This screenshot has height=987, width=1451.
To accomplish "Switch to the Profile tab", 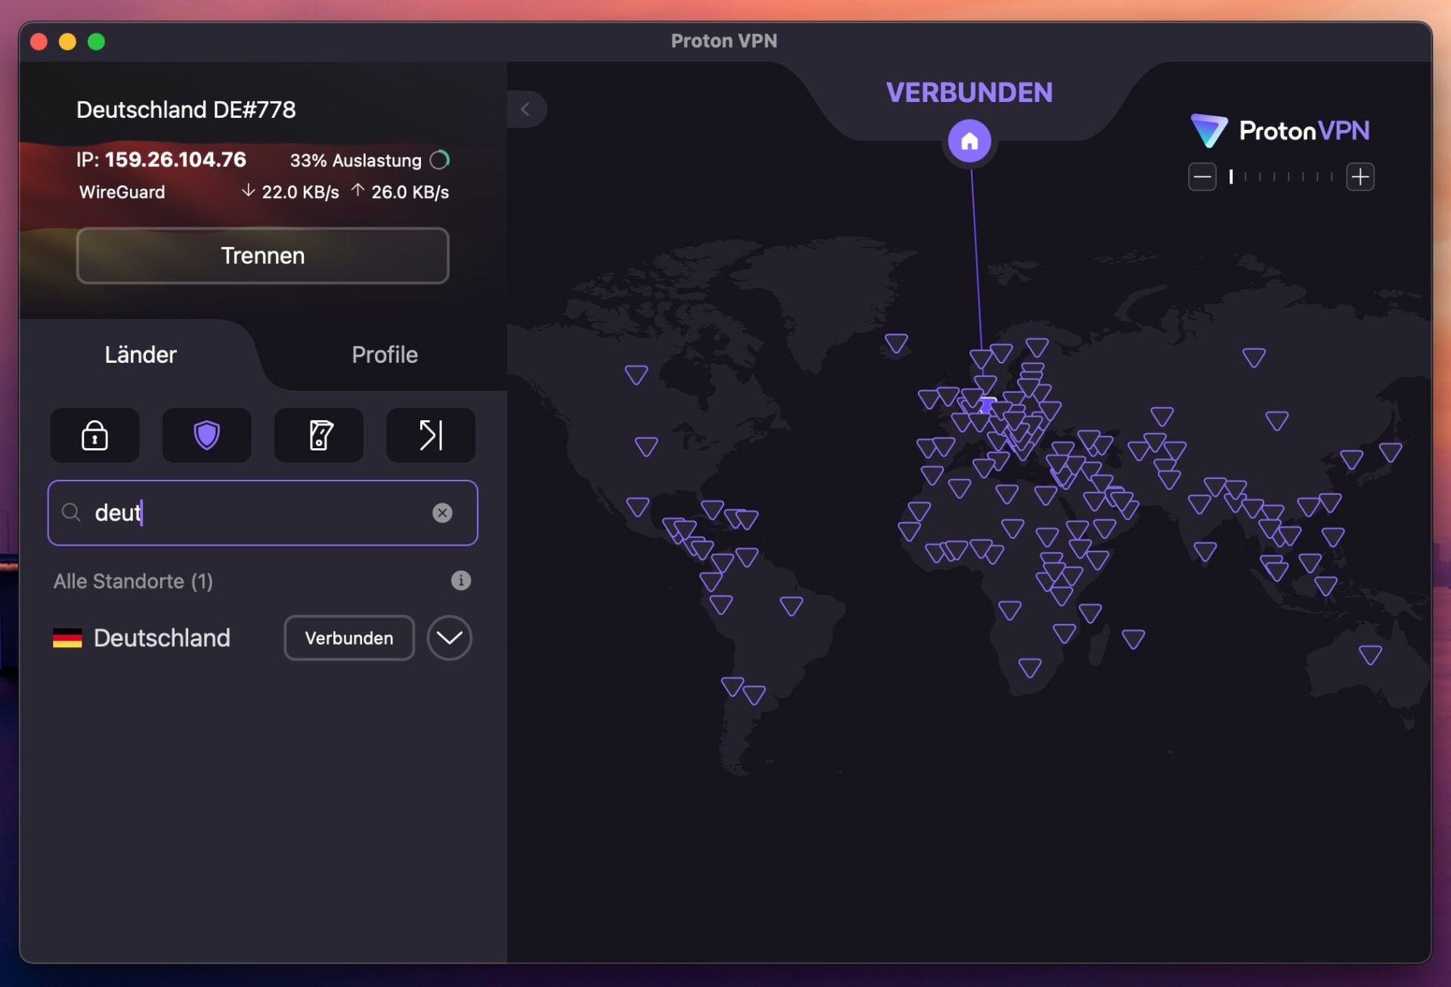I will pyautogui.click(x=385, y=354).
